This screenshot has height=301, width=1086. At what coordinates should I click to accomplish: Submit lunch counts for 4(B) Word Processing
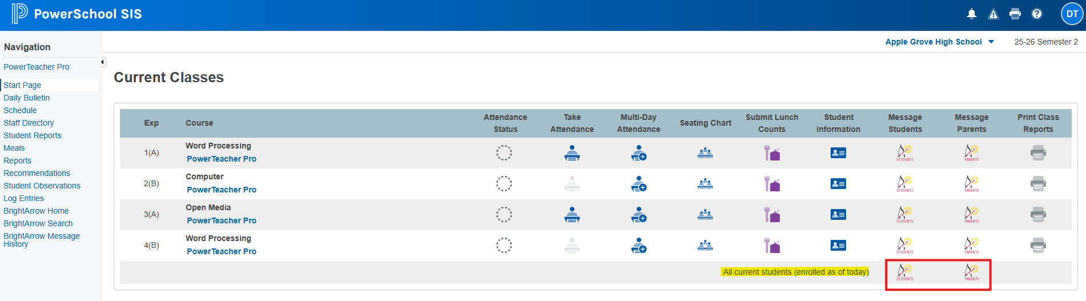(x=772, y=246)
